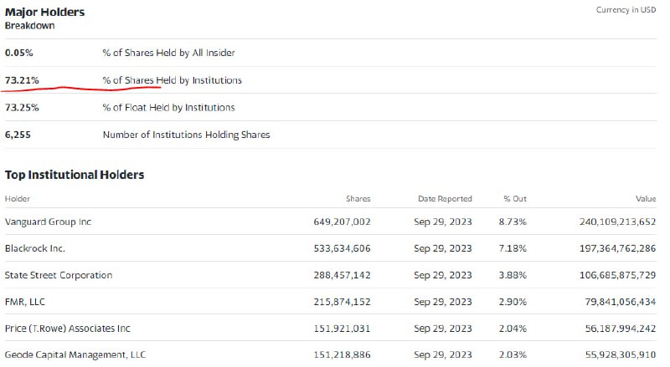Image resolution: width=670 pixels, height=367 pixels.
Task: Select FMR's 2.90% out value
Action: [513, 302]
